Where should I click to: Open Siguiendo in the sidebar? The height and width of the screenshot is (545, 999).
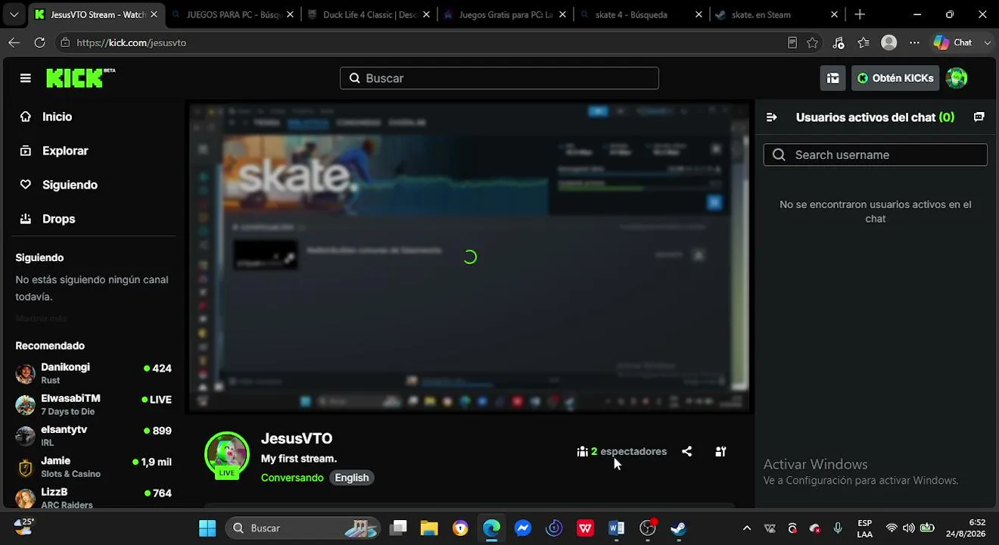point(59,185)
